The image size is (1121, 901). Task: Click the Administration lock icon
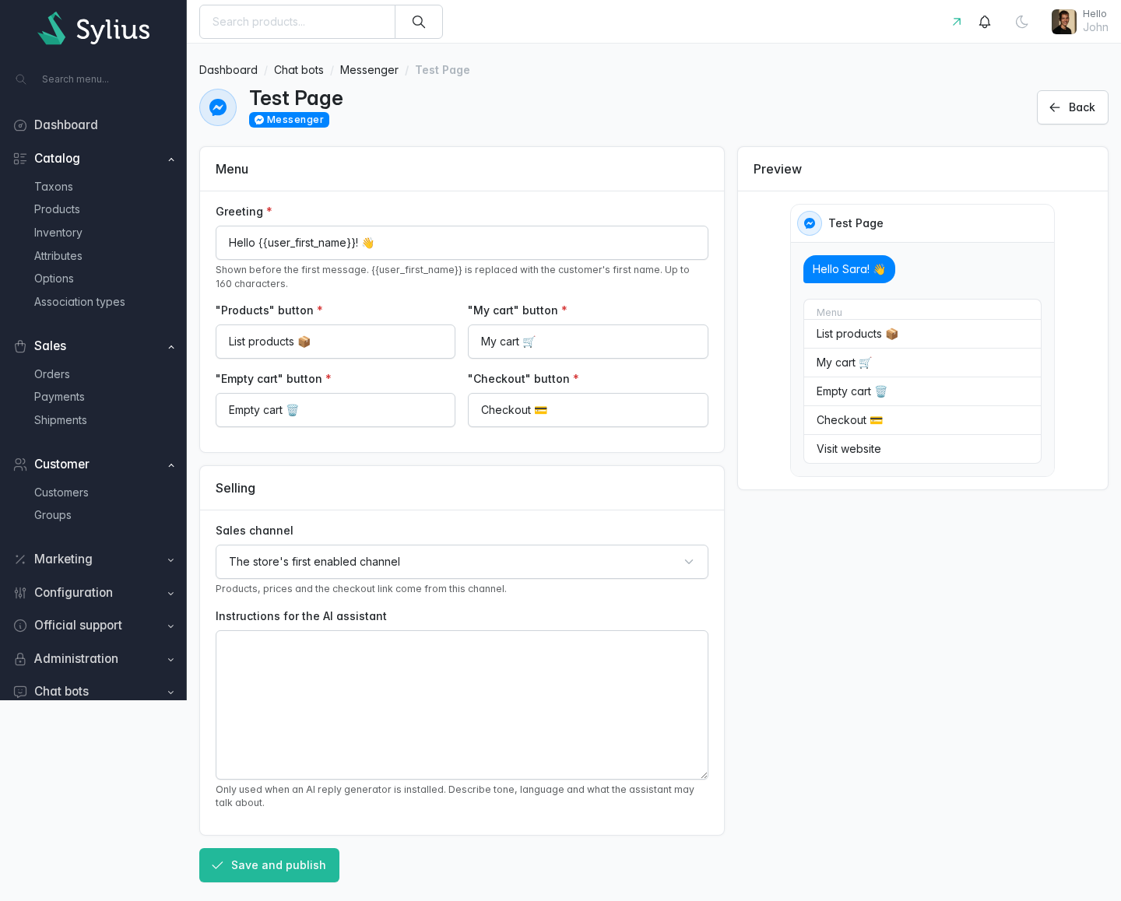click(x=20, y=659)
